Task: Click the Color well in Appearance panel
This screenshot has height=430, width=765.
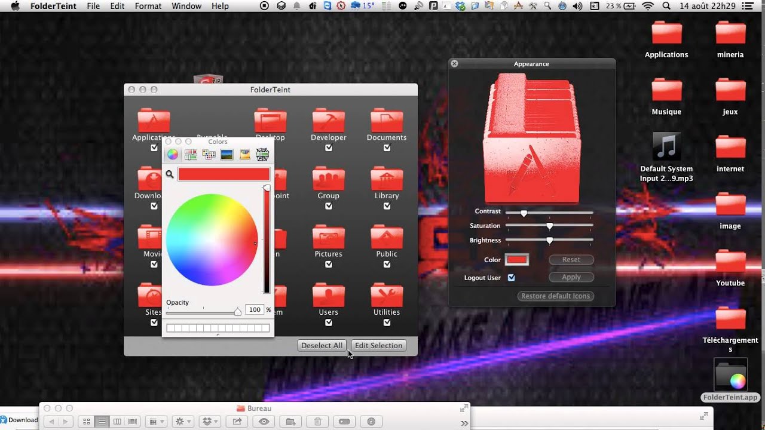Action: [x=517, y=260]
